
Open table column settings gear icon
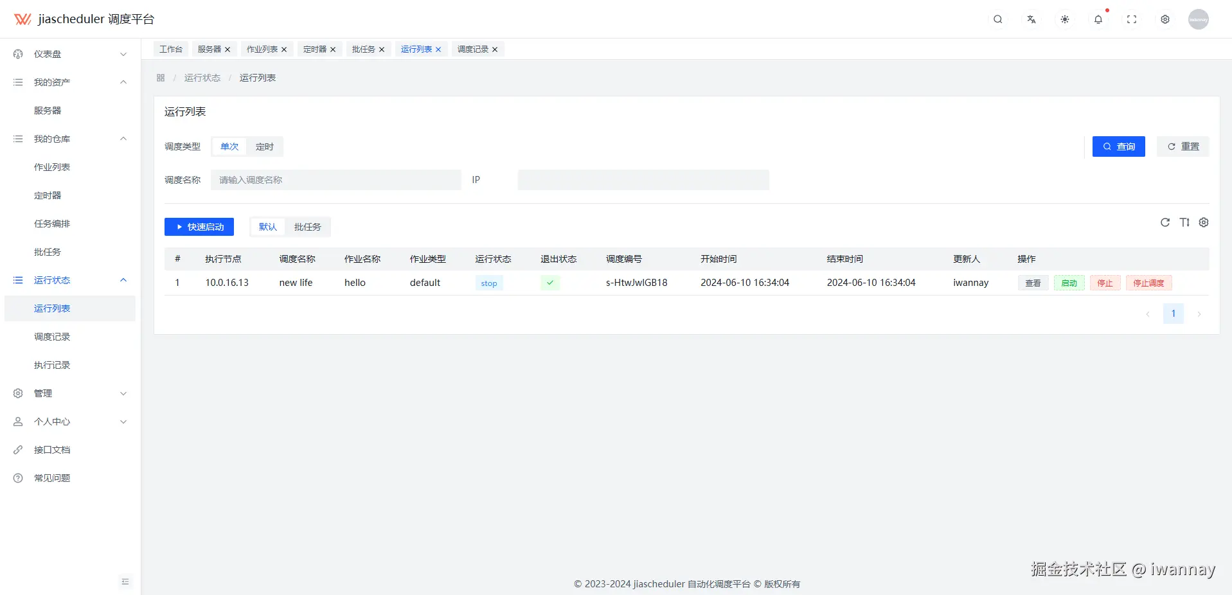point(1204,223)
